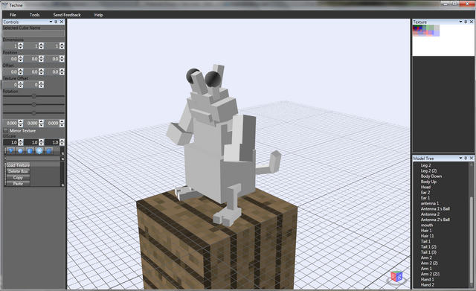The width and height of the screenshot is (476, 291).
Task: Select 'Antenna 2's Ball' in Model Tree
Action: 435,220
